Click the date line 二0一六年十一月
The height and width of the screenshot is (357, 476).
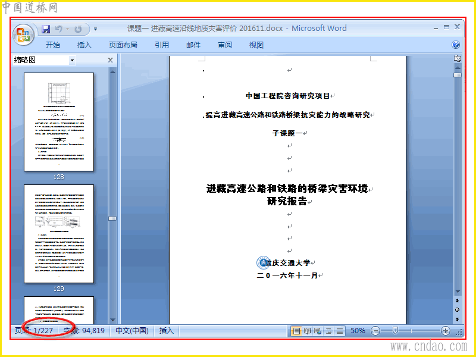pos(287,275)
